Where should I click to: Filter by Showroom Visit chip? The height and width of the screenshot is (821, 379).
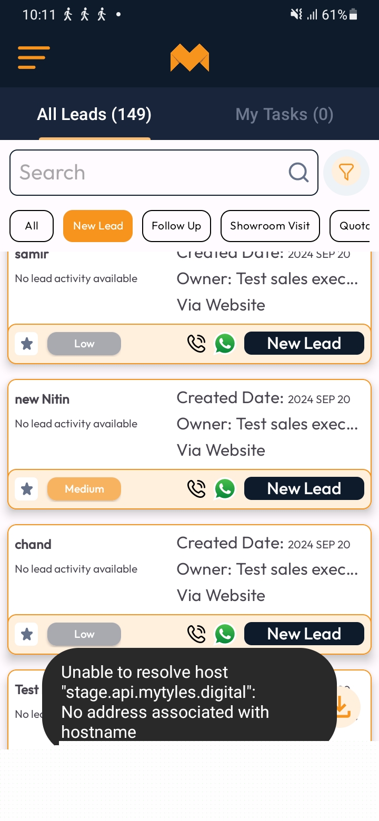coord(270,226)
